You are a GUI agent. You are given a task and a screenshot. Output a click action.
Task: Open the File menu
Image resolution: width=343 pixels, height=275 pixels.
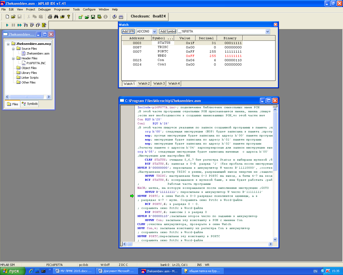click(3, 9)
